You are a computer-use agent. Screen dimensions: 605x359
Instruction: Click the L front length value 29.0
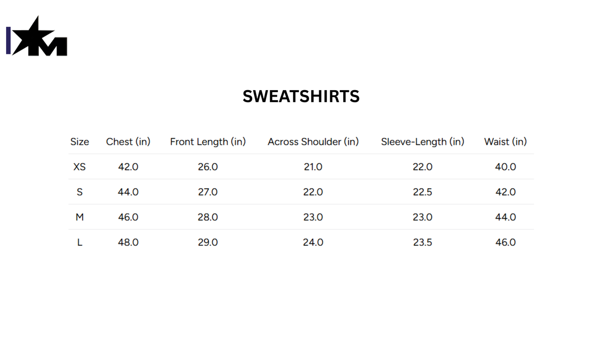point(208,242)
